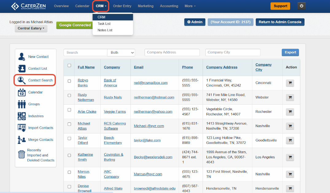Click cart action icon for Robyn Banks
Viewport: 330px width, 193px height.
pos(290,83)
